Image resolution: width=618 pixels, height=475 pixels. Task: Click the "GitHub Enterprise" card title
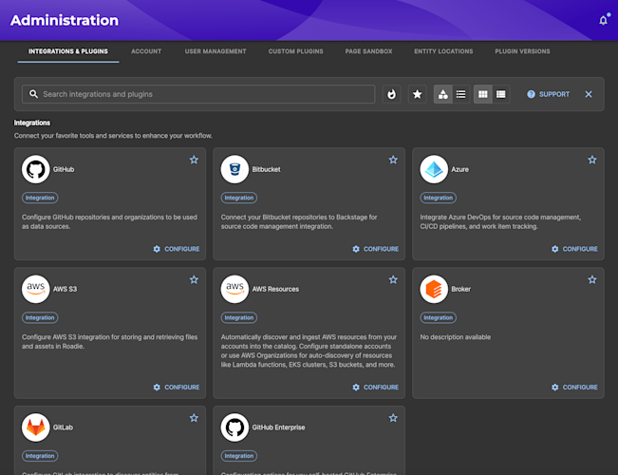point(278,427)
